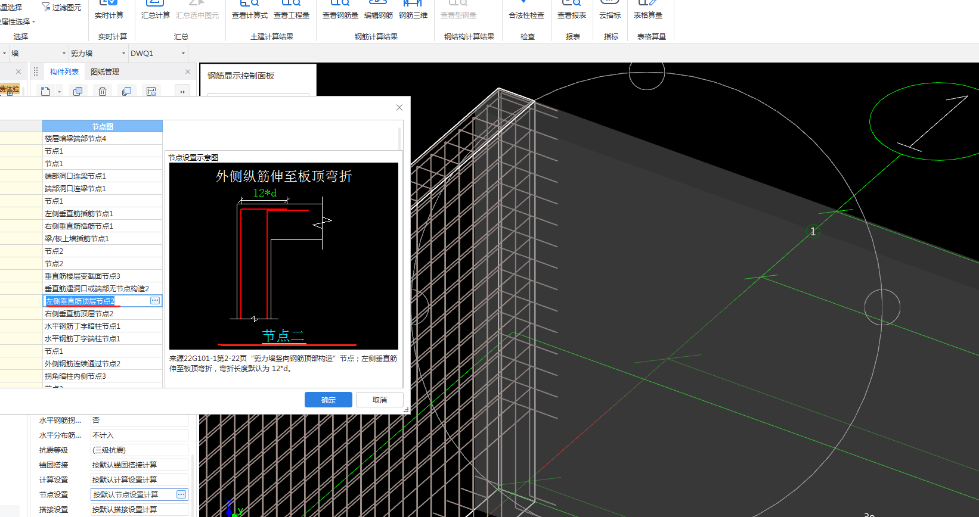Run 合法性检查 tool
Image resolution: width=979 pixels, height=517 pixels.
pyautogui.click(x=526, y=10)
